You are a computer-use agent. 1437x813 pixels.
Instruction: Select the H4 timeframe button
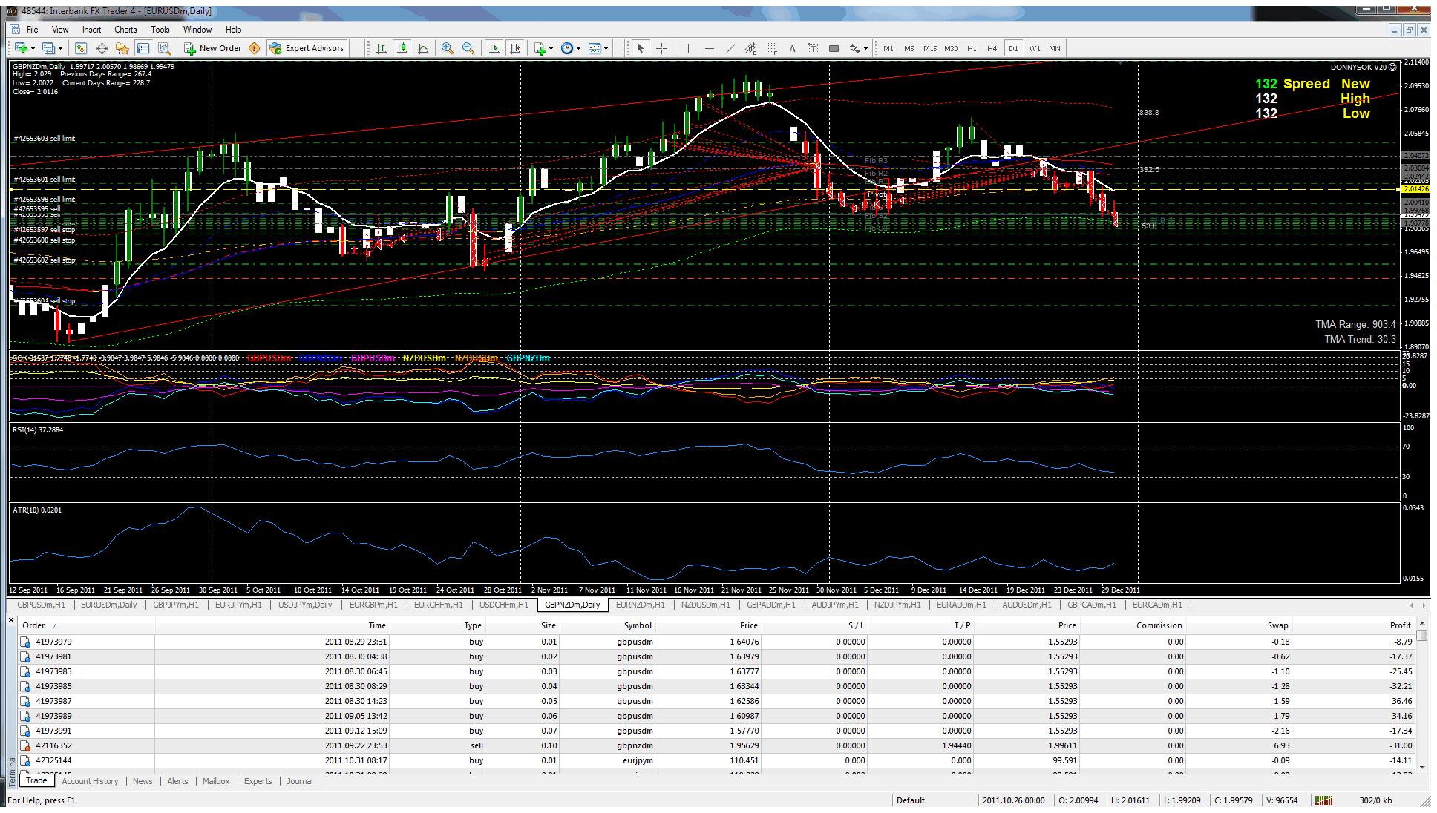pyautogui.click(x=992, y=48)
